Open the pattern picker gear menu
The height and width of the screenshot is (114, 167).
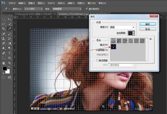coord(151,39)
